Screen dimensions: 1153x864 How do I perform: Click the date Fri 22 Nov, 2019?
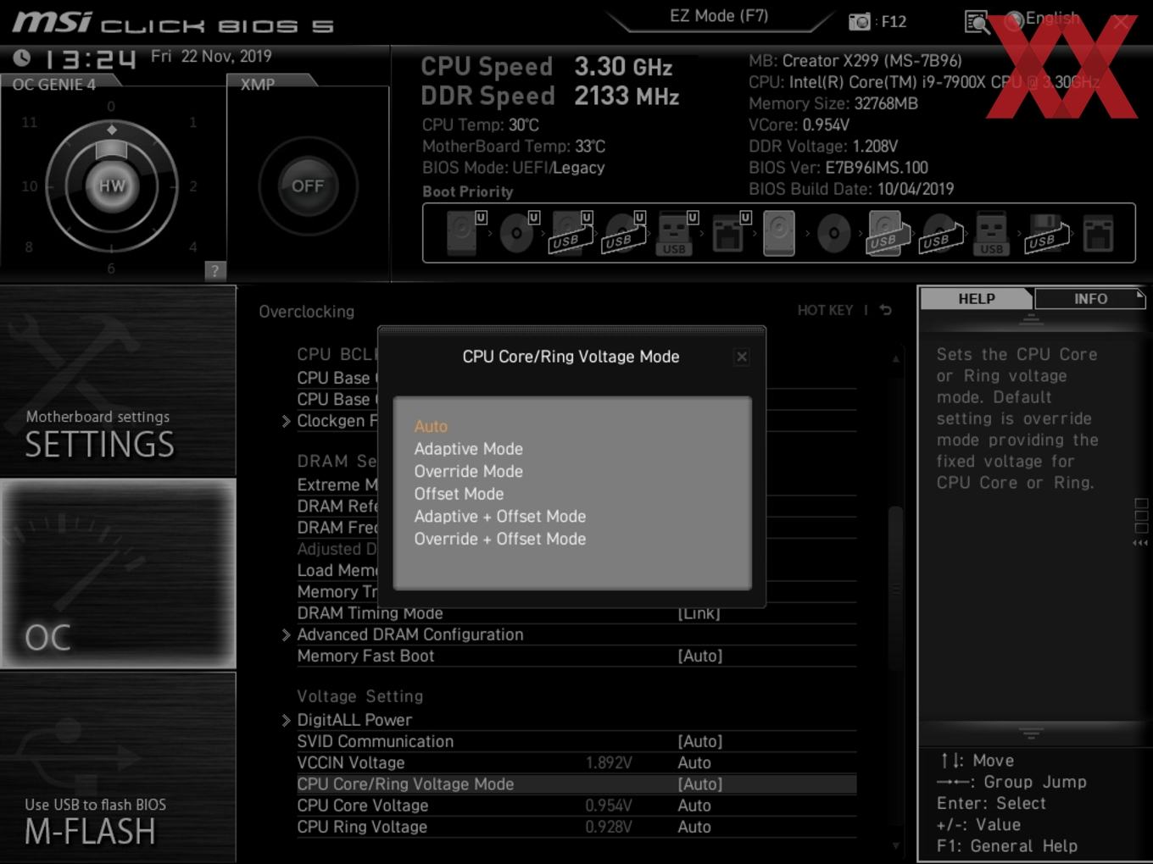(211, 56)
